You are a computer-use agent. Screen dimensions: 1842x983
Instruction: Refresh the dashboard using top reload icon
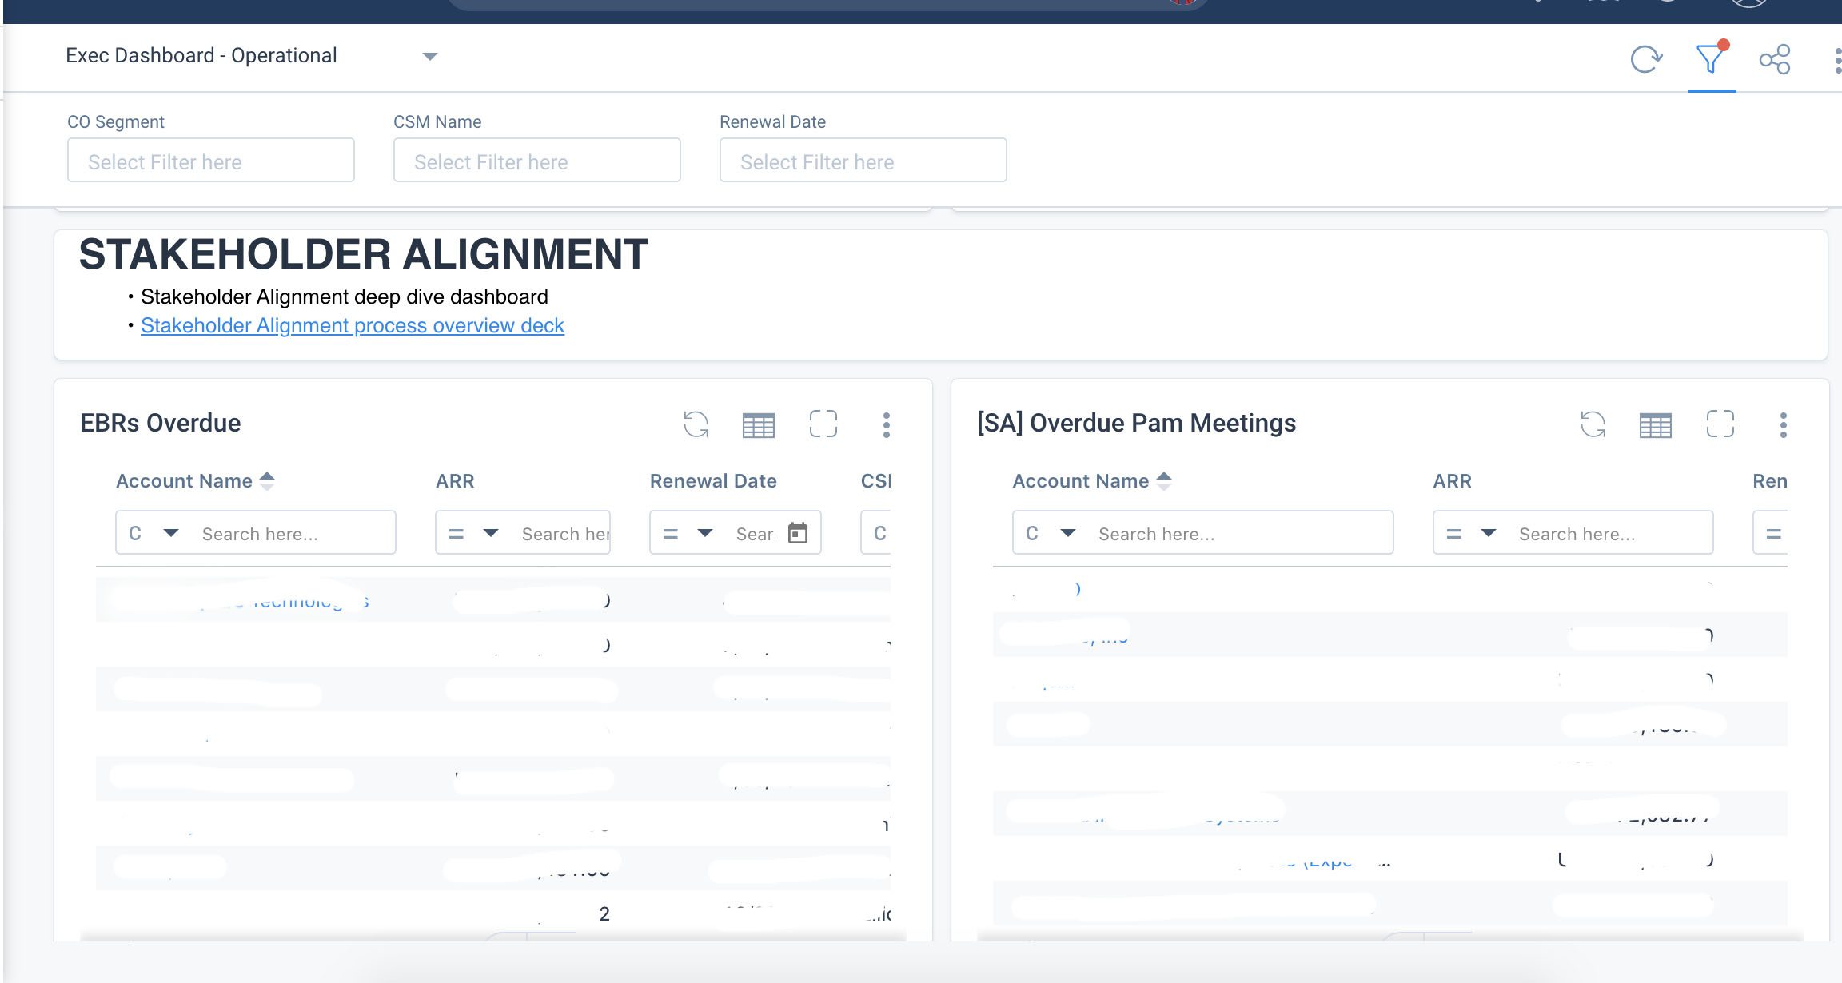1646,59
